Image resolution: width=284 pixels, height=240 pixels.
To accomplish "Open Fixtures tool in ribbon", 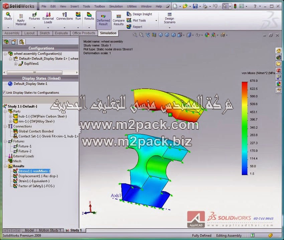I will pyautogui.click(x=34, y=16).
